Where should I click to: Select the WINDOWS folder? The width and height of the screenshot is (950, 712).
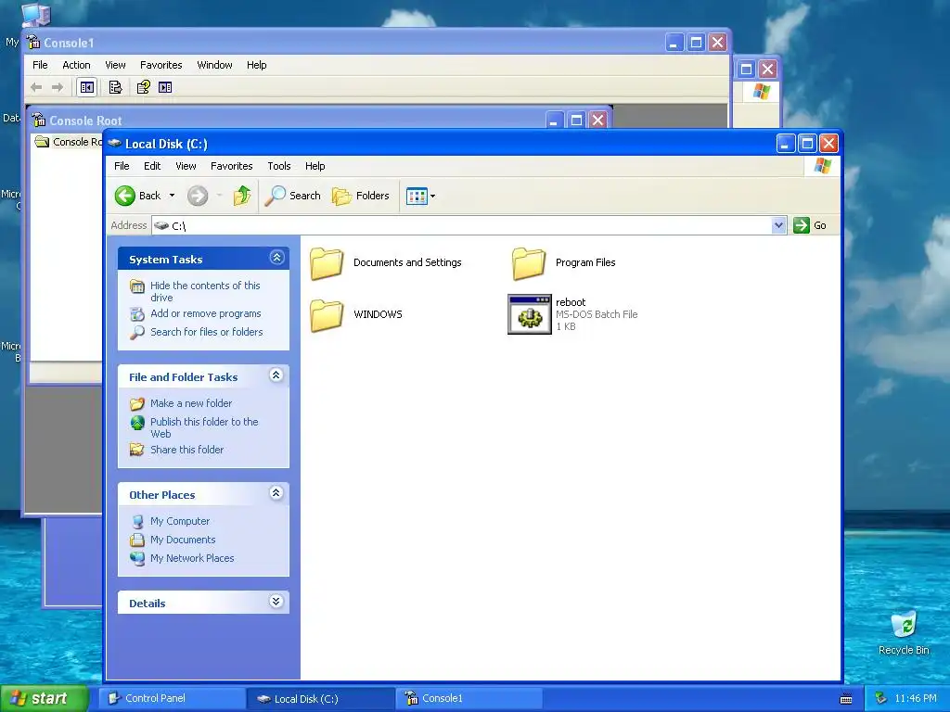[356, 314]
